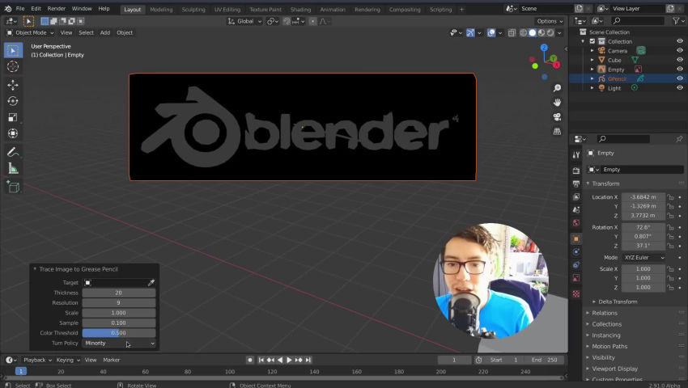Click the pan view hand icon
The height and width of the screenshot is (388, 688).
point(557,103)
